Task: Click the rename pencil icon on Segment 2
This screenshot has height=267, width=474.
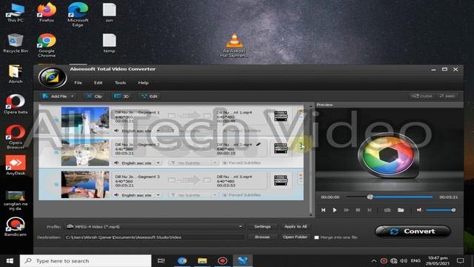Action: coord(258,145)
